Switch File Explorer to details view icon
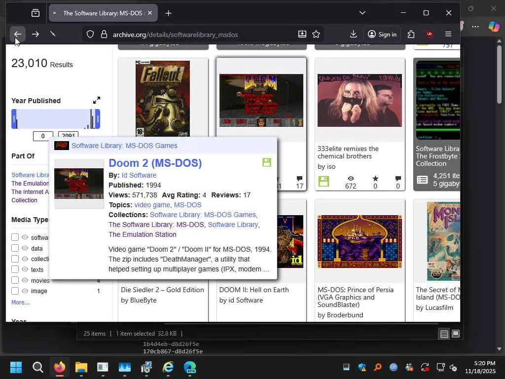 (x=444, y=334)
